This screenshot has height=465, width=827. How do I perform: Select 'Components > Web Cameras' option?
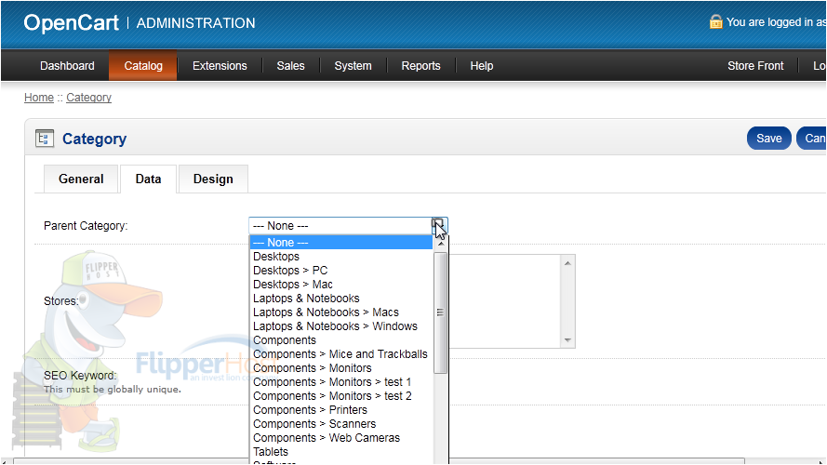point(340,438)
